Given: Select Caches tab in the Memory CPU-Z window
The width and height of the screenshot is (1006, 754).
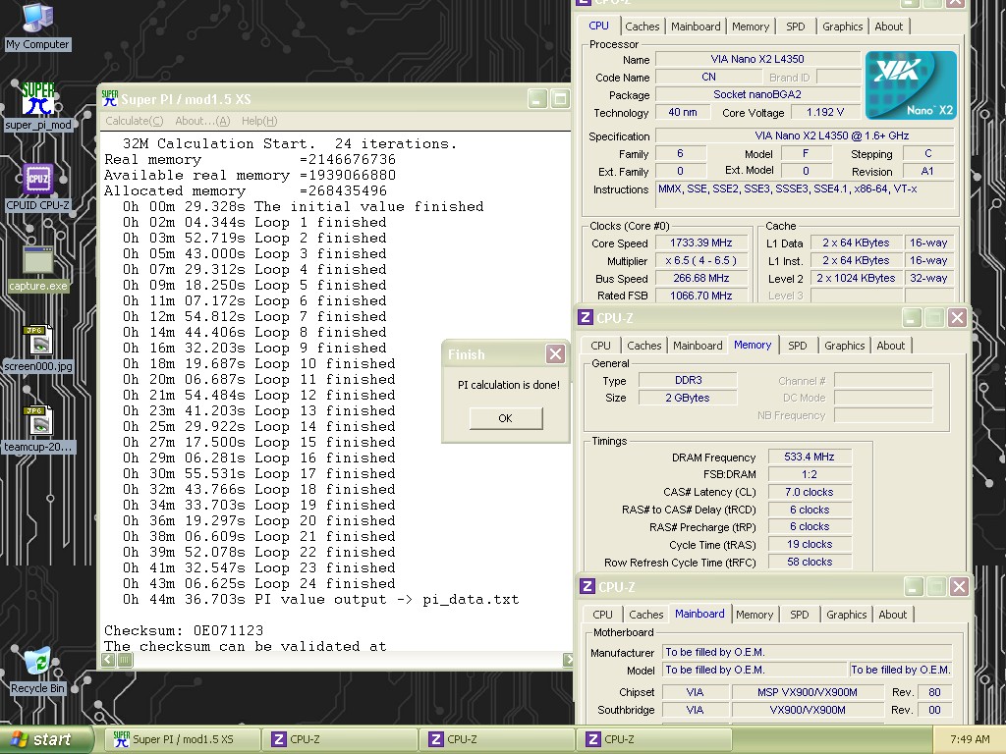Looking at the screenshot, I should pyautogui.click(x=644, y=346).
